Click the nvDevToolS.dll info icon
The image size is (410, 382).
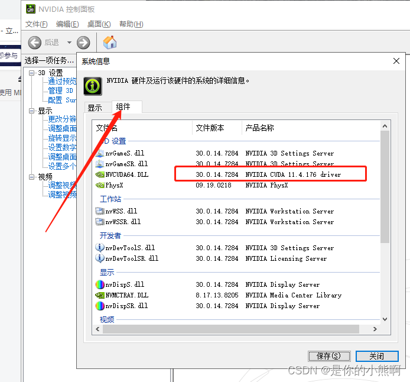[100, 248]
